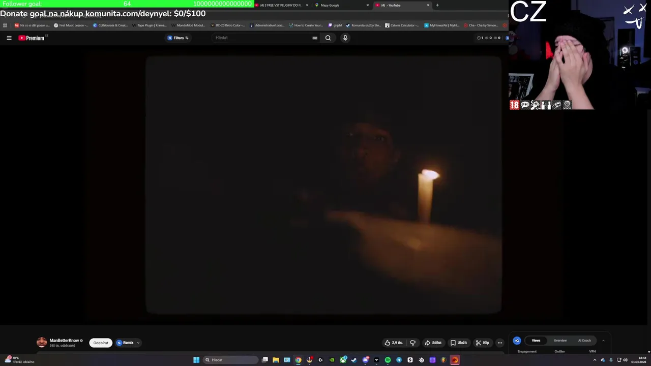Screen dimensions: 651x366
Task: Open the Windows Start menu
Action: 196,360
